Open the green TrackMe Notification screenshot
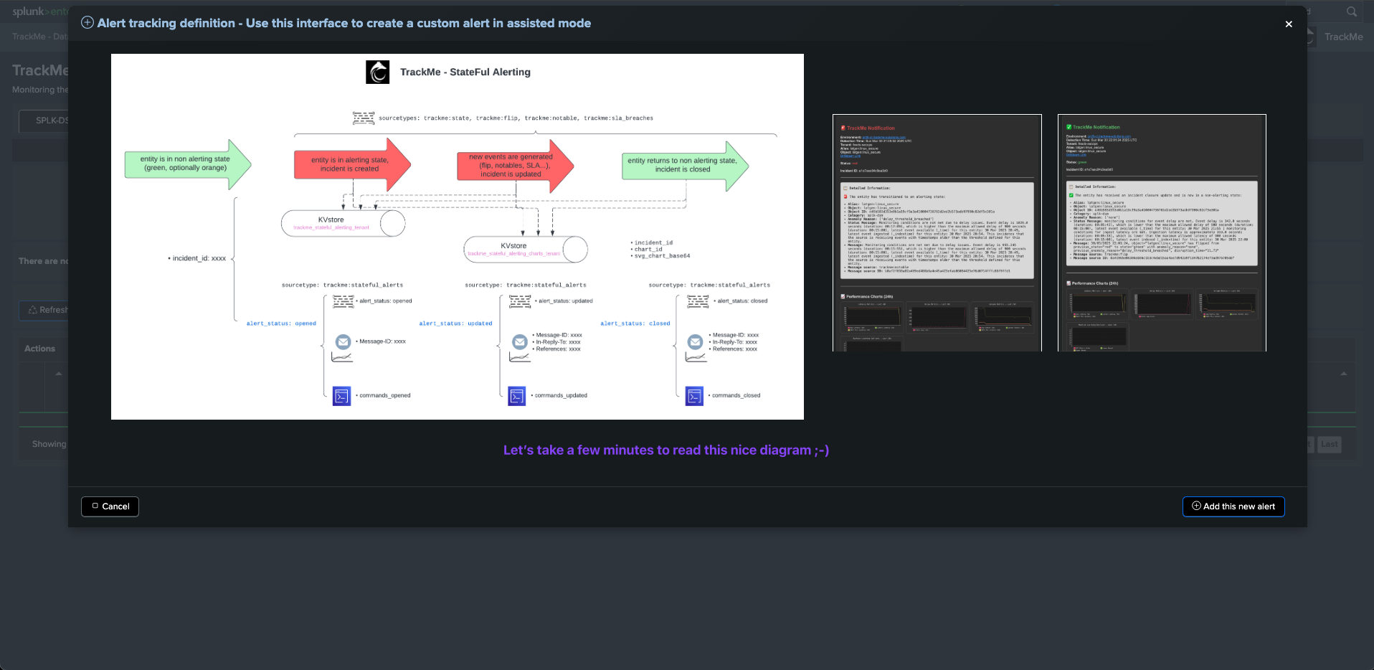The height and width of the screenshot is (670, 1374). click(1162, 232)
